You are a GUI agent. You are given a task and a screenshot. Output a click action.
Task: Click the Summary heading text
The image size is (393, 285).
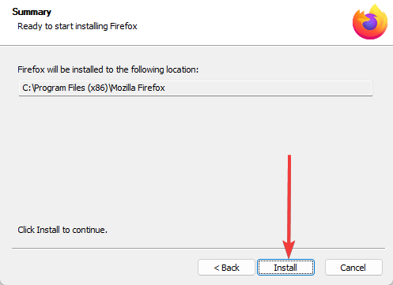point(32,12)
